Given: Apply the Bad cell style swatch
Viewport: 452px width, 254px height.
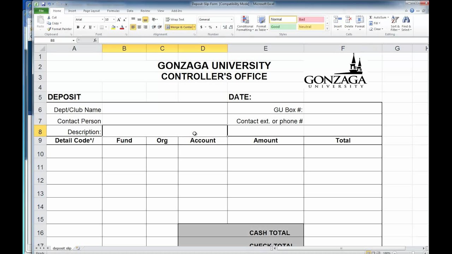Looking at the screenshot, I should tap(311, 19).
